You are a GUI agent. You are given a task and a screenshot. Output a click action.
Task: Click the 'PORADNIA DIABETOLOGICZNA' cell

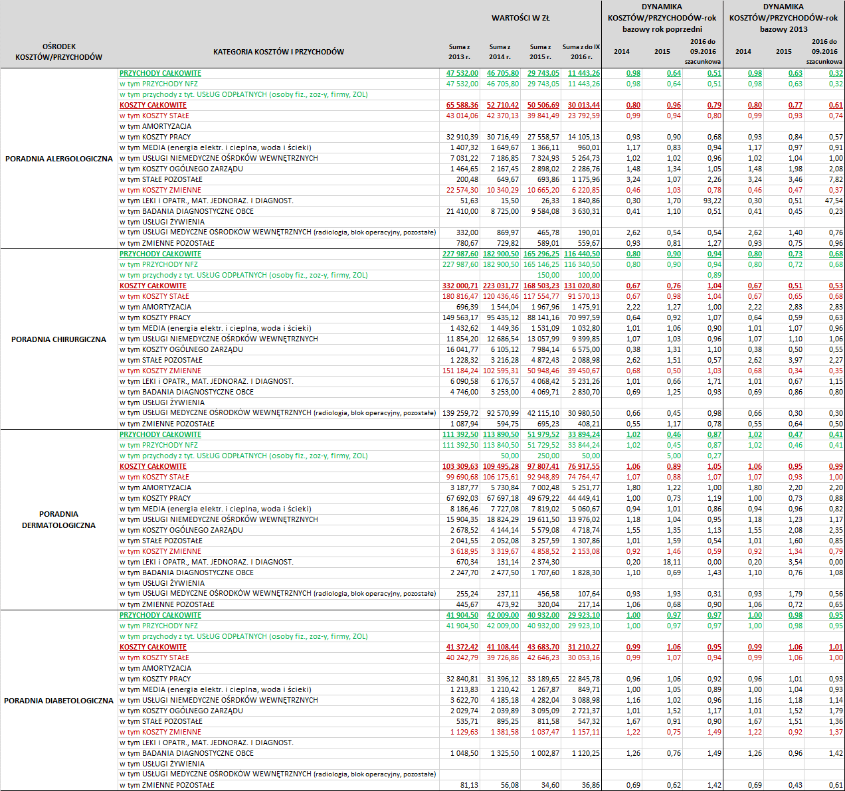(x=58, y=701)
